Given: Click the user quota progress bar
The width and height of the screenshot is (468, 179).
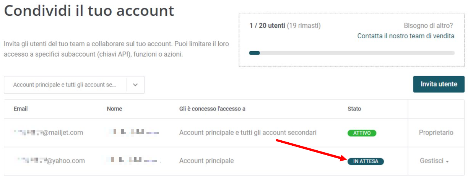Looking at the screenshot, I should tap(352, 53).
